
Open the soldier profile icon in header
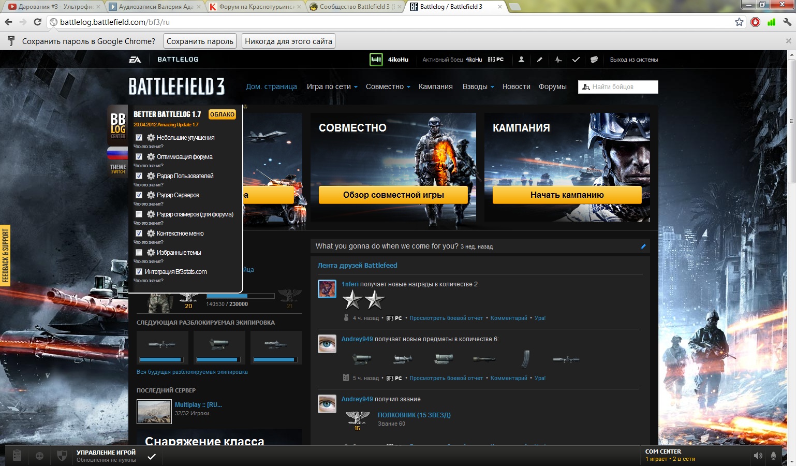point(521,60)
